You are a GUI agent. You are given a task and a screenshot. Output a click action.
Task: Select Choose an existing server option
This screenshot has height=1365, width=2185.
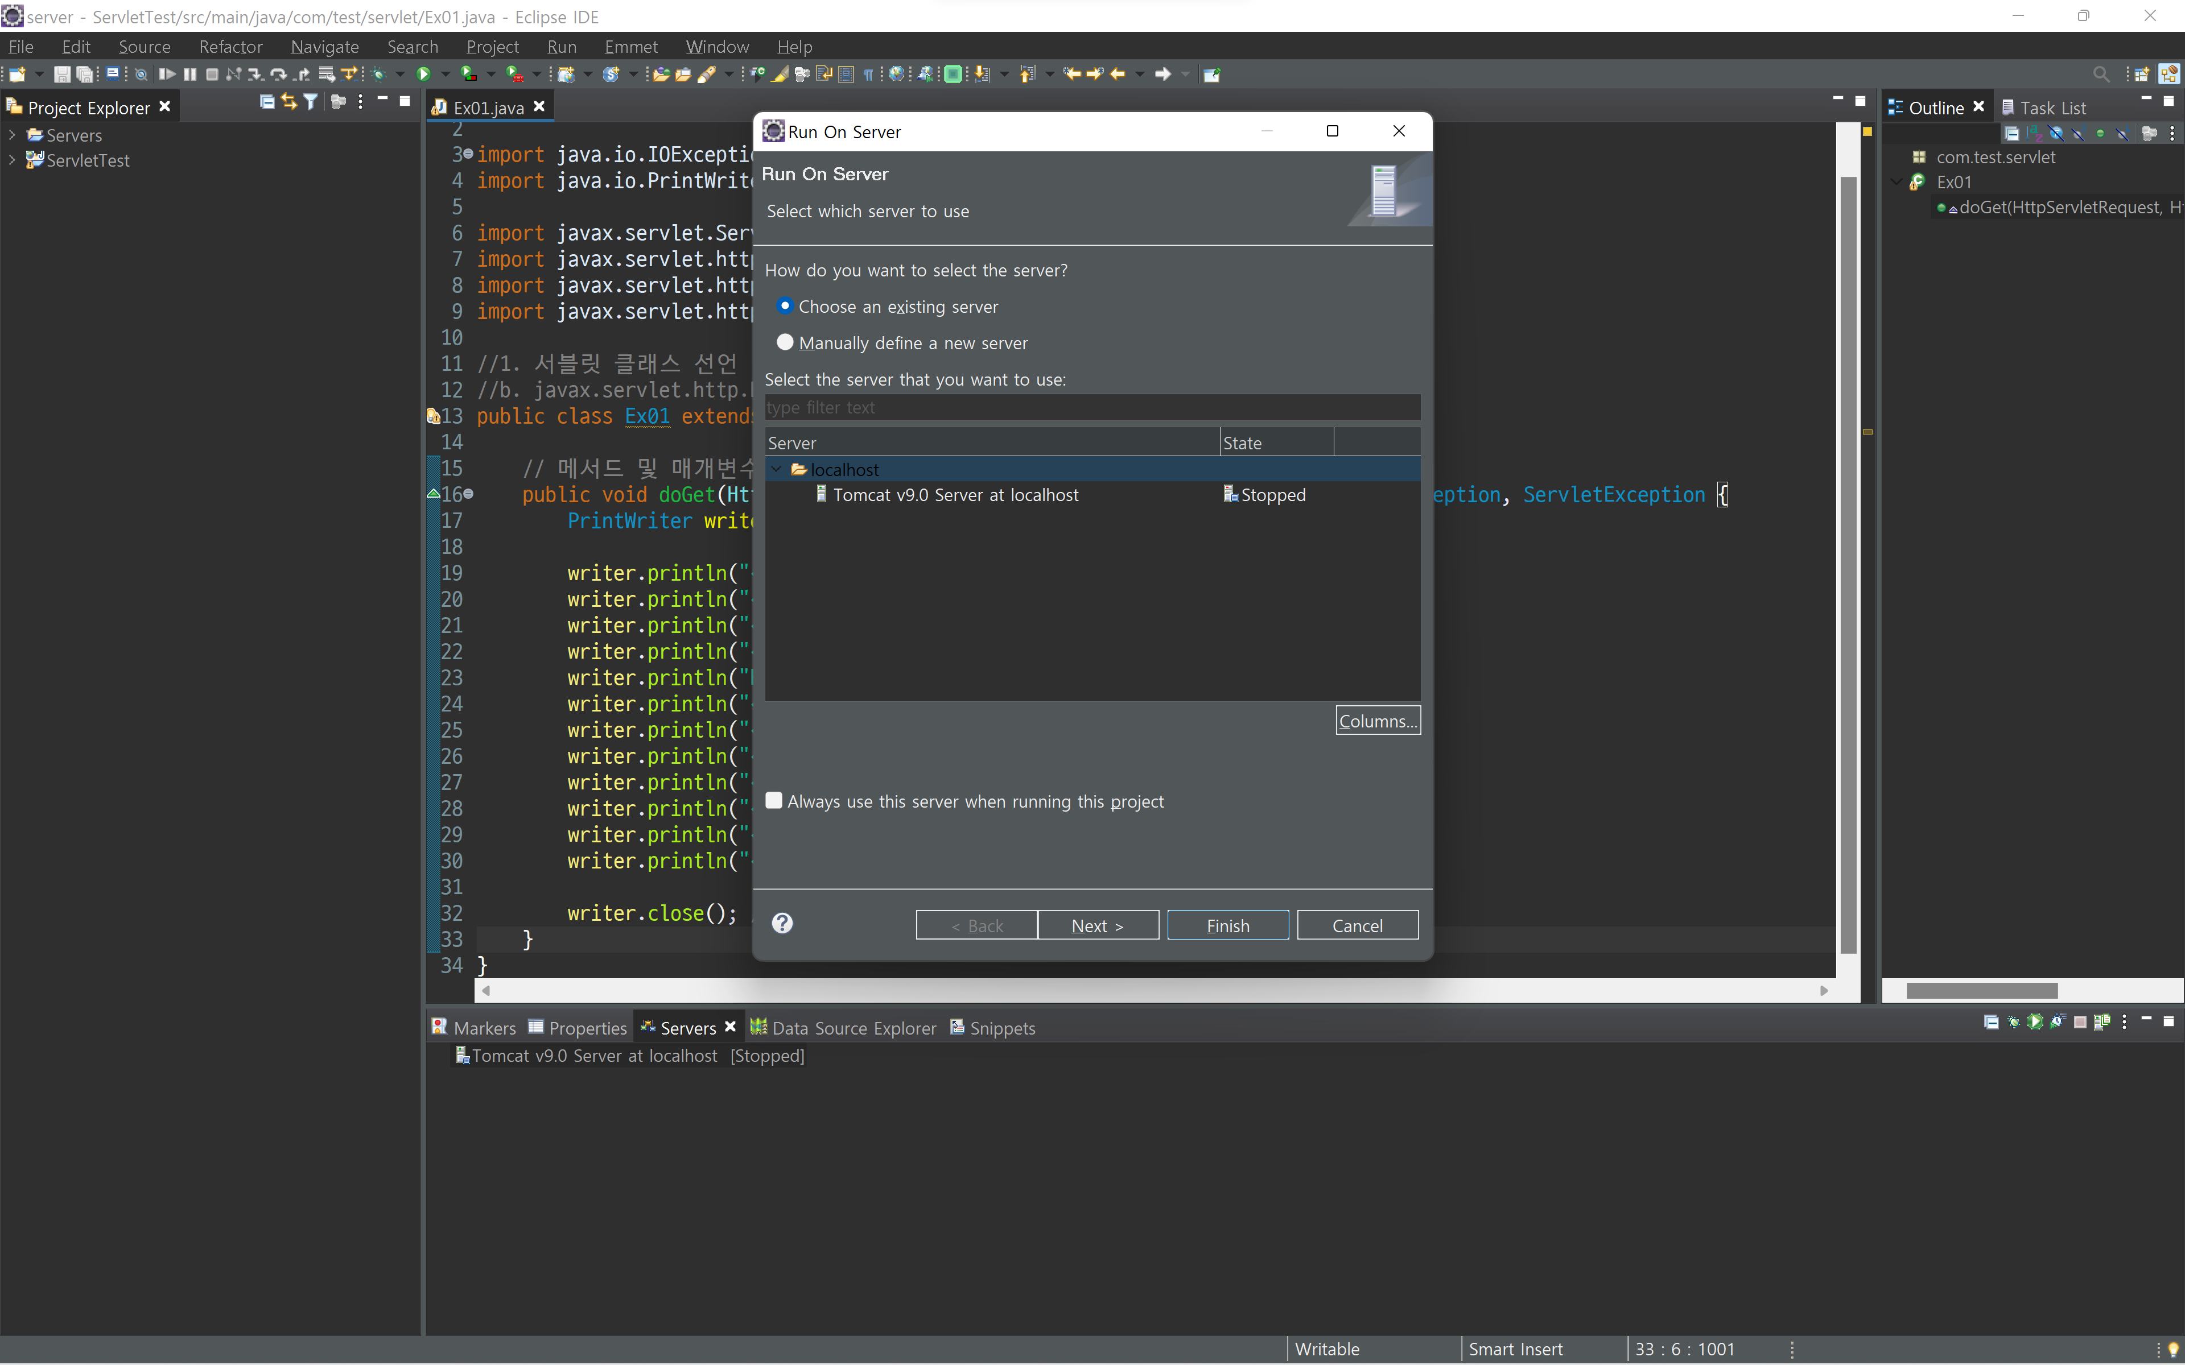785,306
